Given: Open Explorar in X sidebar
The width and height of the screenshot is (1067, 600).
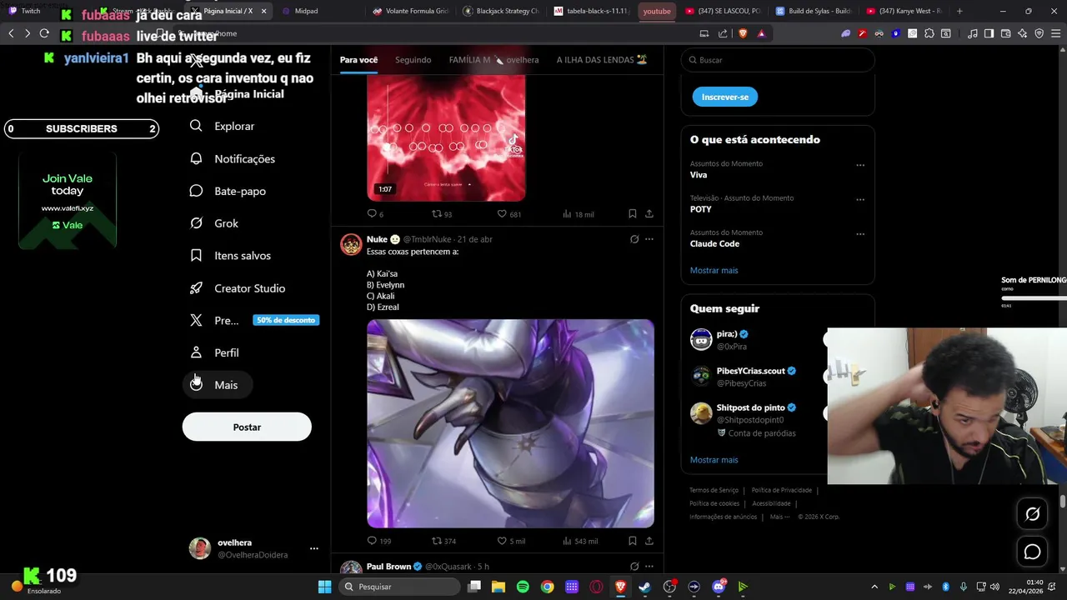Looking at the screenshot, I should (222, 126).
